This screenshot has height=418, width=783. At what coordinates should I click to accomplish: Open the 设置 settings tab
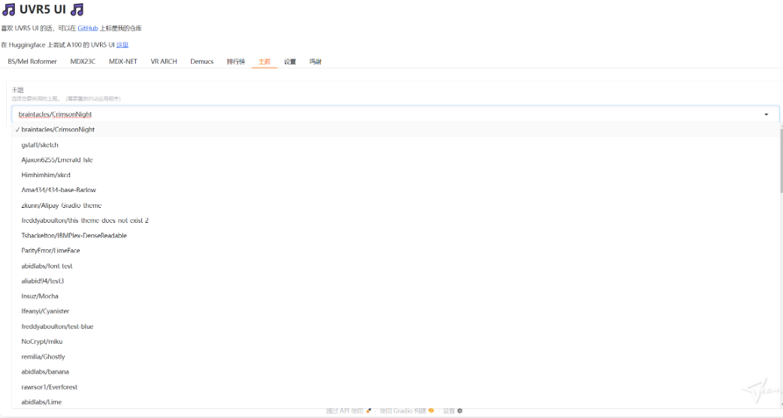coord(289,62)
